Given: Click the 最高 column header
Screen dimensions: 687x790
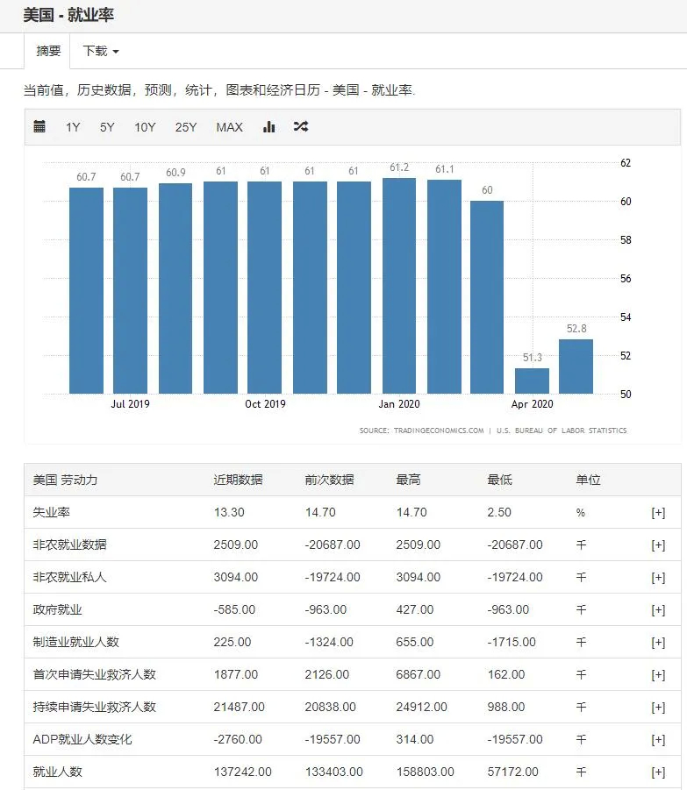Looking at the screenshot, I should click(x=408, y=480).
